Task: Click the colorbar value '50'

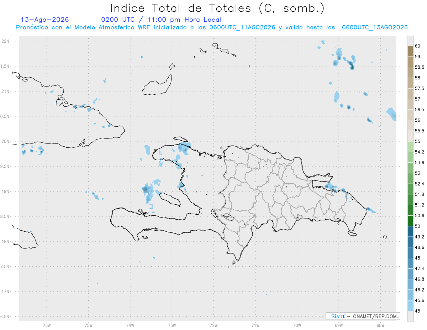Action: 418,226
